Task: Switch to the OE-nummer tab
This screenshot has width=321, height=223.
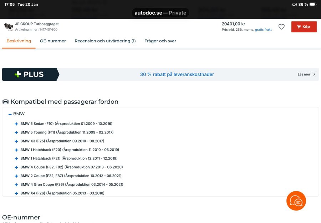Action: 53,41
